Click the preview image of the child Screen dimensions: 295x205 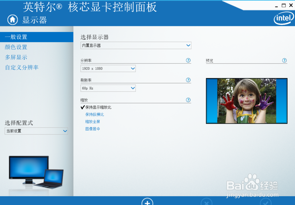click(247, 101)
